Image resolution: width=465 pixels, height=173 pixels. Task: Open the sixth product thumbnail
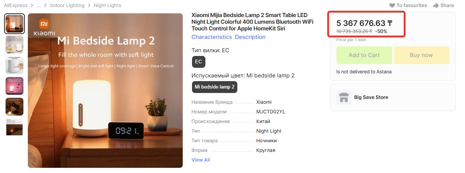14,127
